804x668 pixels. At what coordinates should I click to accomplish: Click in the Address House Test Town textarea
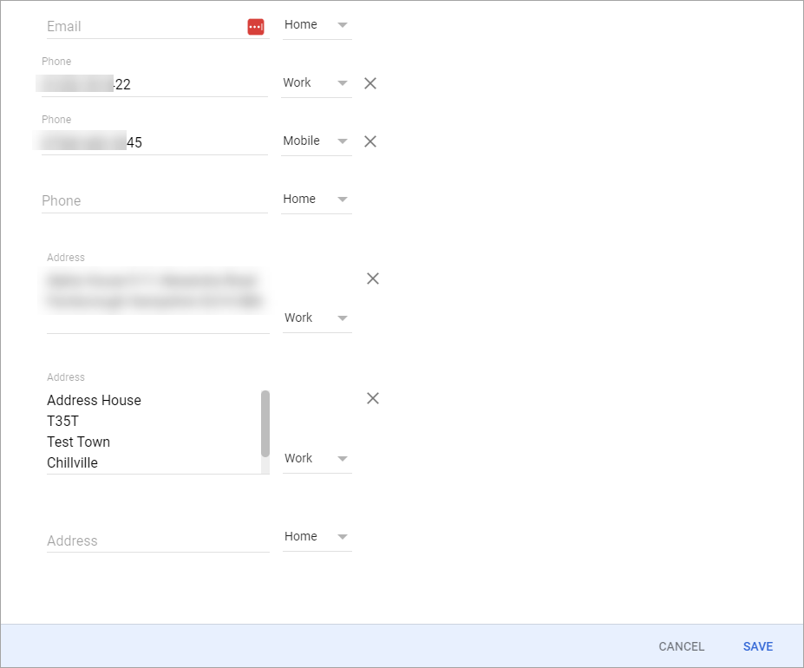[152, 431]
